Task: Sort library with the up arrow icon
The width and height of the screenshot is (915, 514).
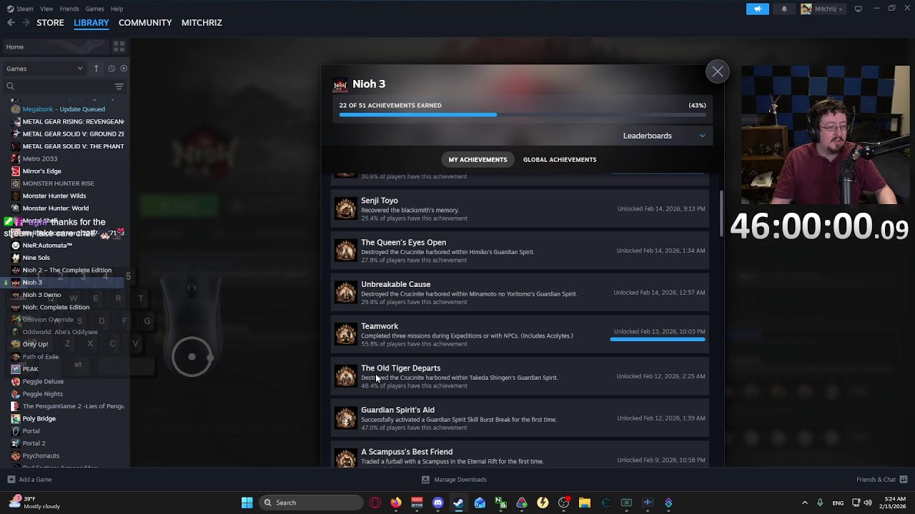Action: (96, 69)
